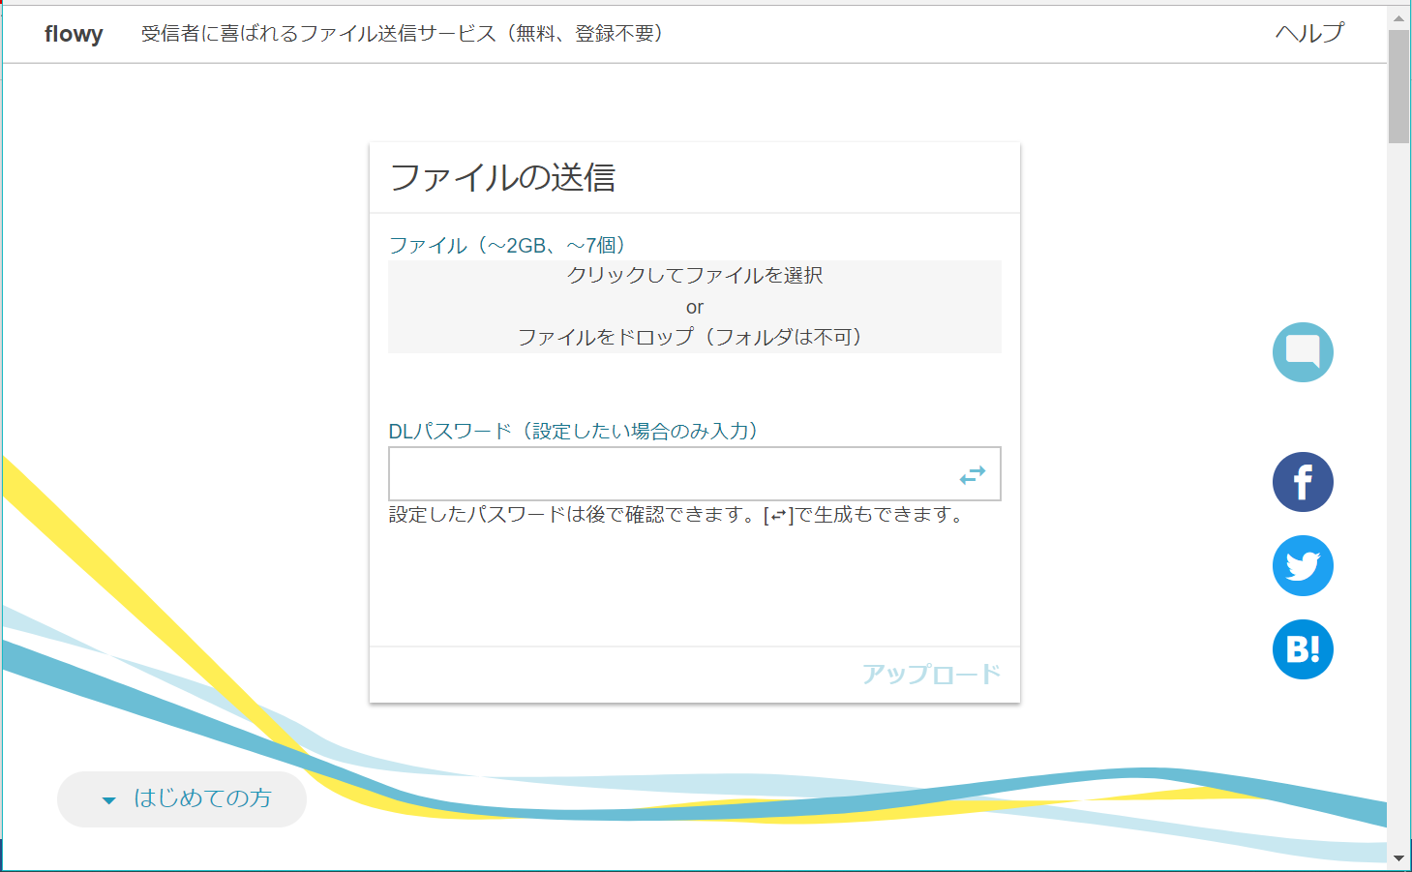Click the DLパスワード field label

tap(573, 431)
